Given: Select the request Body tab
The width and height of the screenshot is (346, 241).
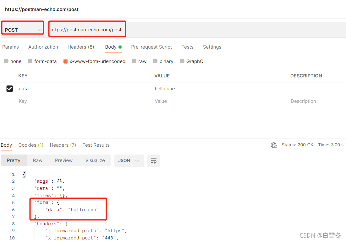Looking at the screenshot, I should tap(113, 47).
